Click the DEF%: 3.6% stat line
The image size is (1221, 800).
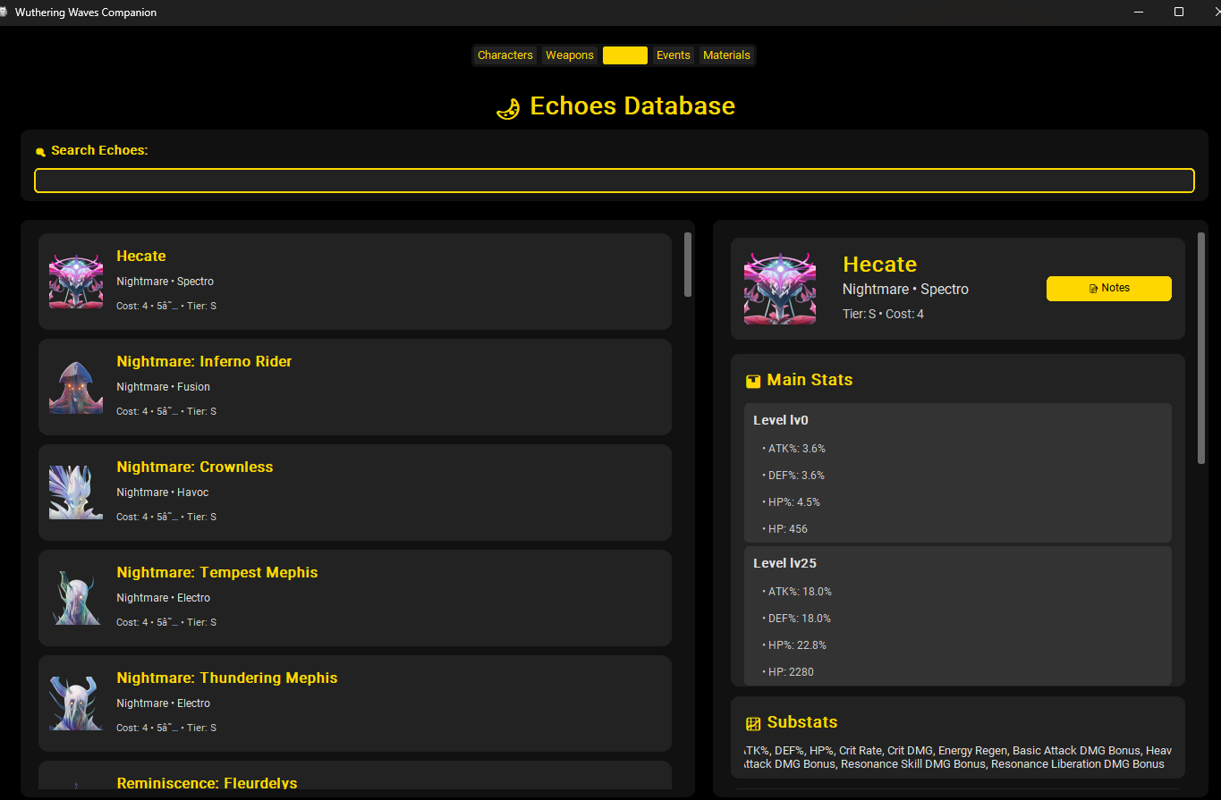(793, 476)
